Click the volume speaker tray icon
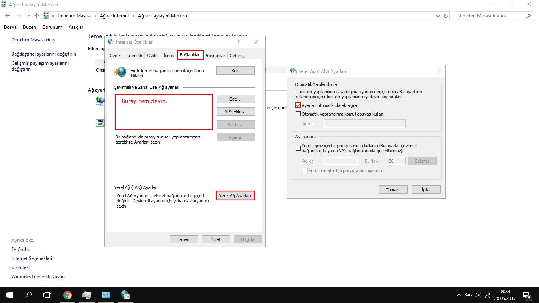539x303 pixels. point(478,295)
